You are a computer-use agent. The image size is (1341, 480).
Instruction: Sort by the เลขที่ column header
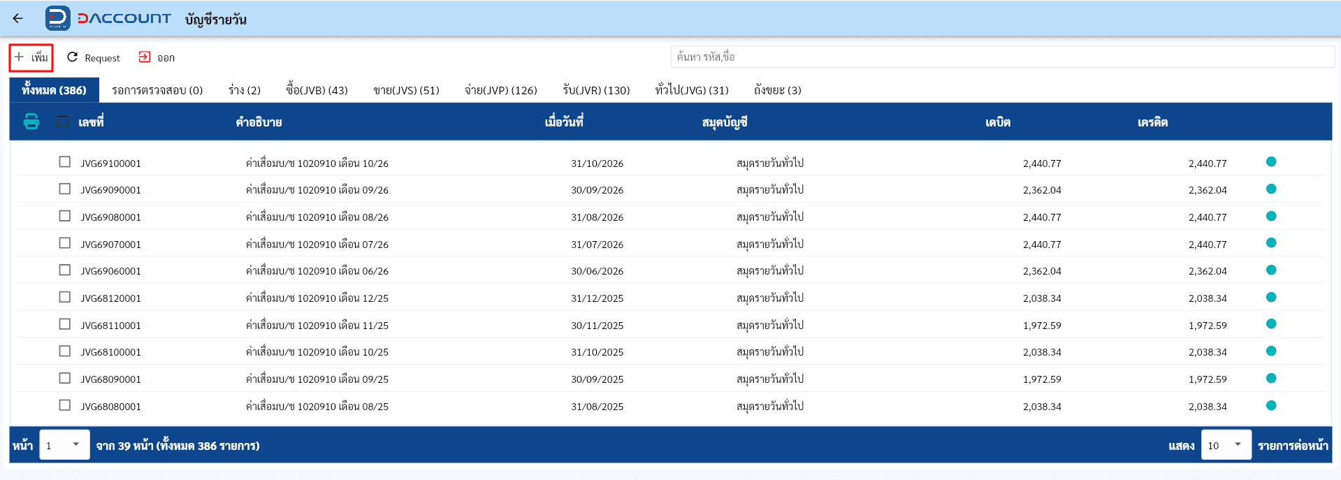[x=91, y=122]
